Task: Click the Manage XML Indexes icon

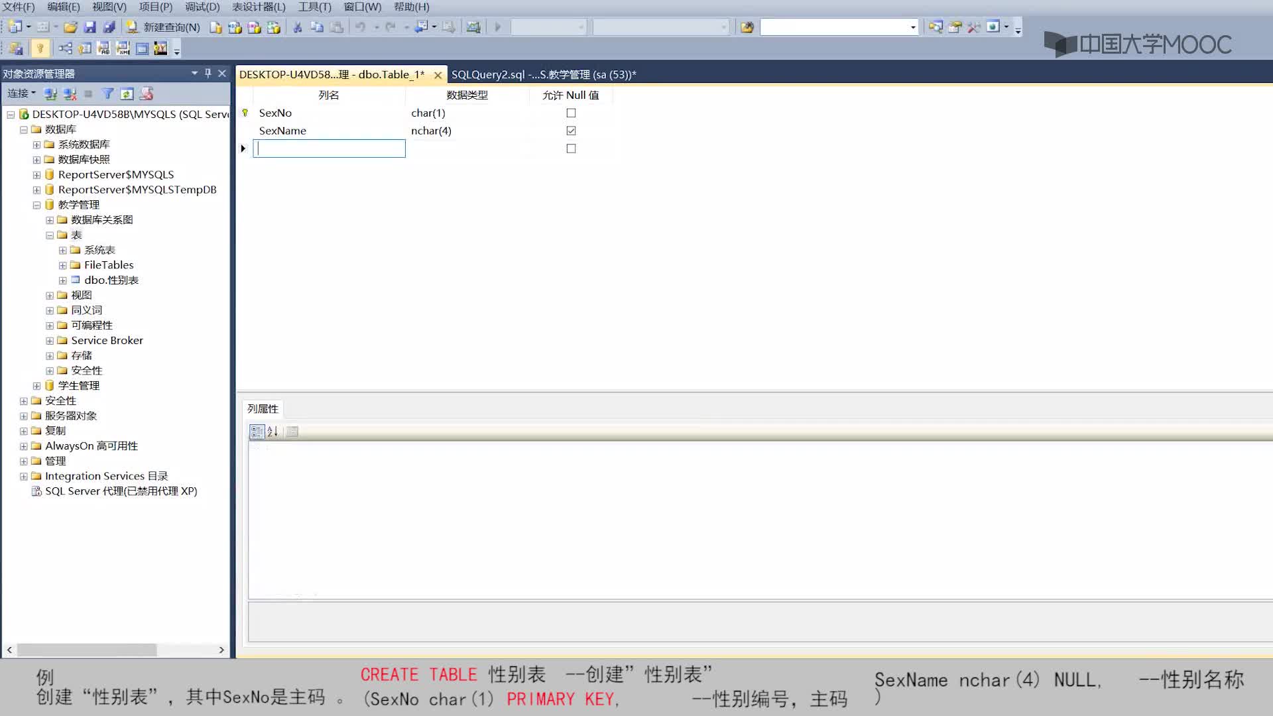Action: (x=123, y=48)
